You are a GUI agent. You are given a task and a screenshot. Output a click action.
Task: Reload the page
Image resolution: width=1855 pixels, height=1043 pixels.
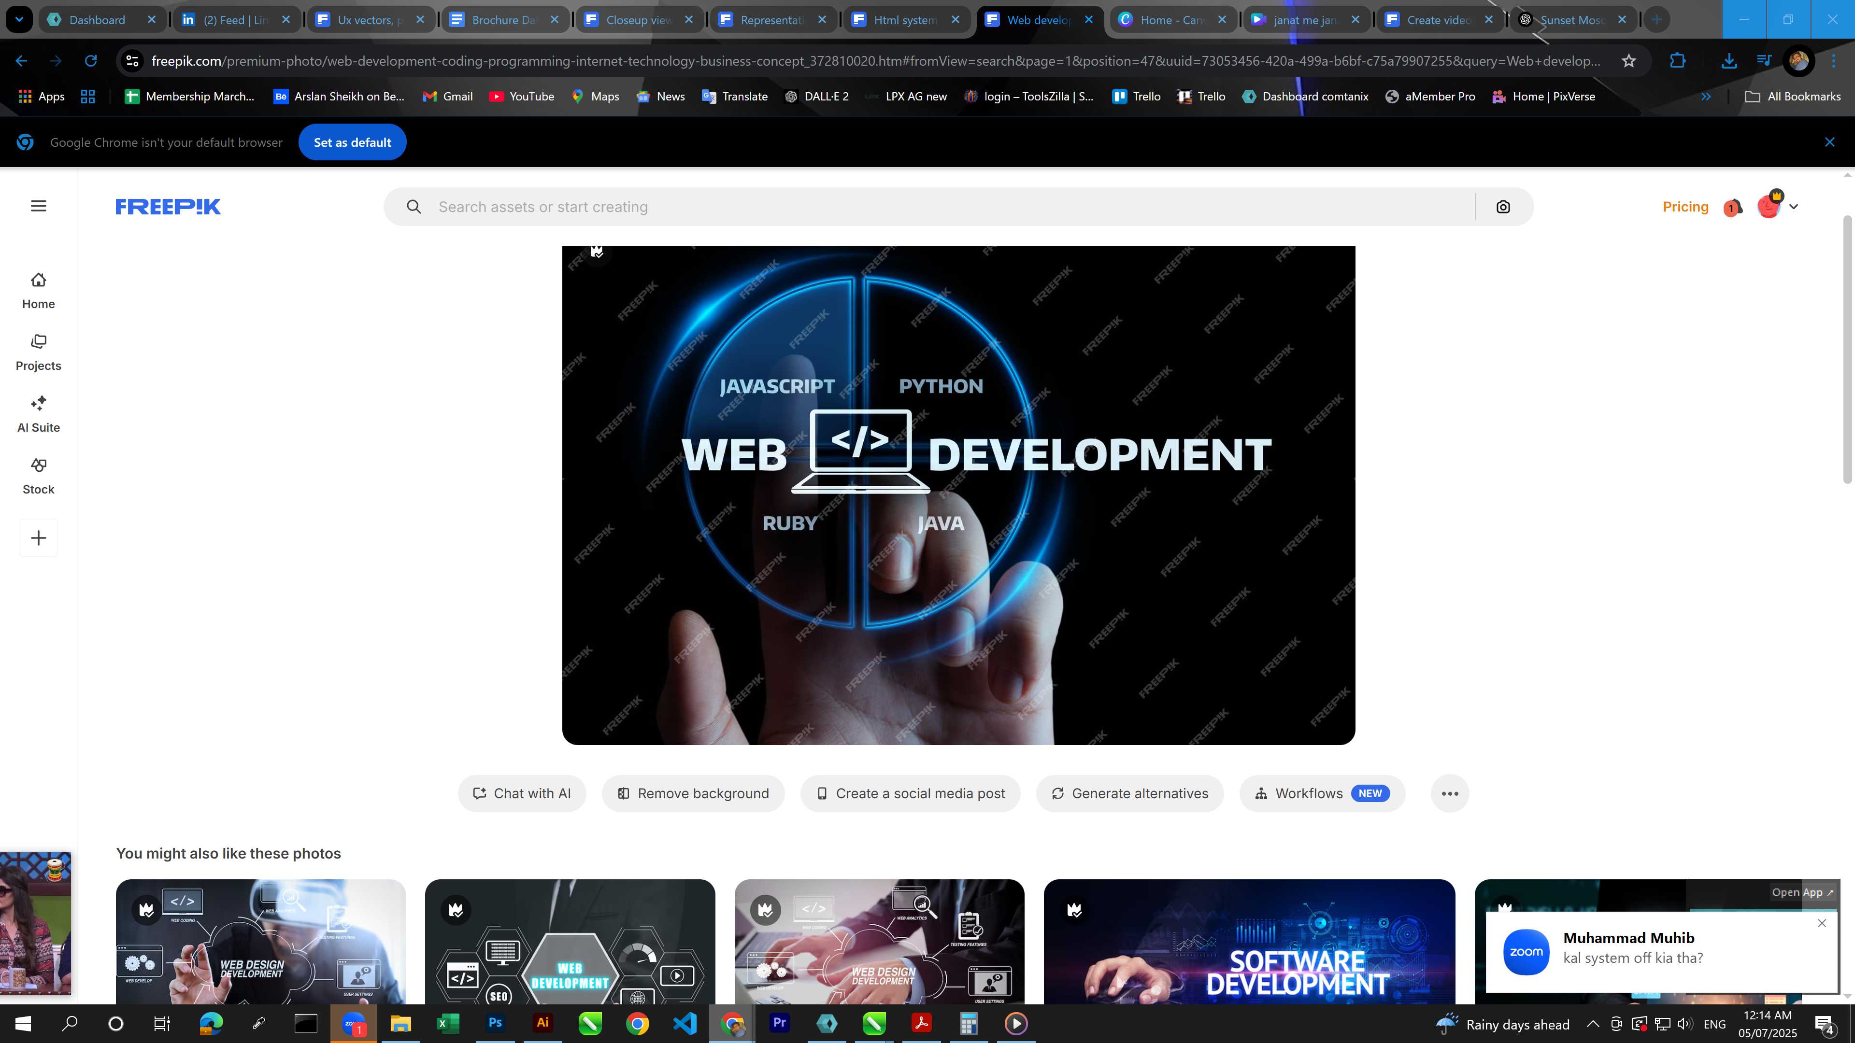click(91, 61)
